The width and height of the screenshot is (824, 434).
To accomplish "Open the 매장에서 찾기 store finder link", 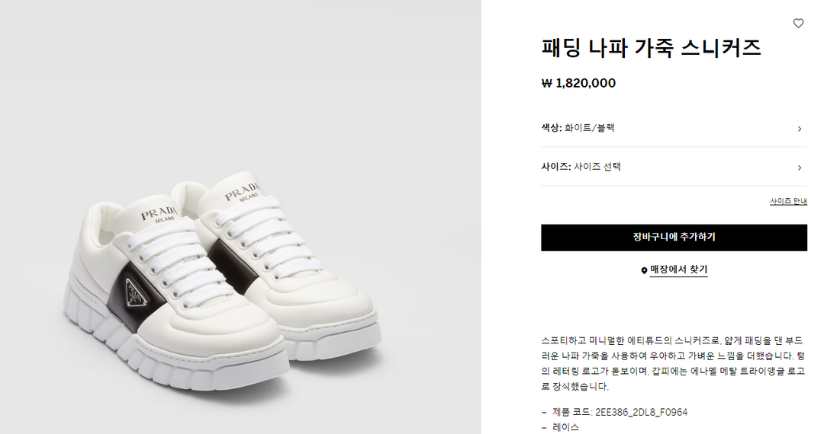I will coord(678,270).
